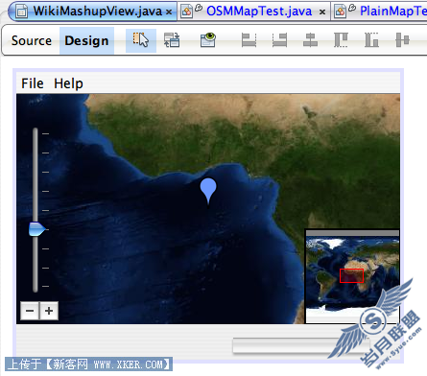Click the blue waypoint marker on the map
The image size is (427, 376).
pos(208,191)
